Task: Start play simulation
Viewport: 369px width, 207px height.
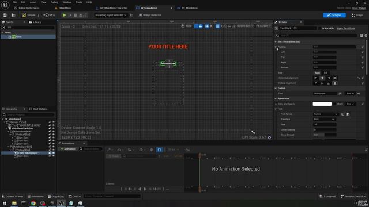Action: click(64, 15)
